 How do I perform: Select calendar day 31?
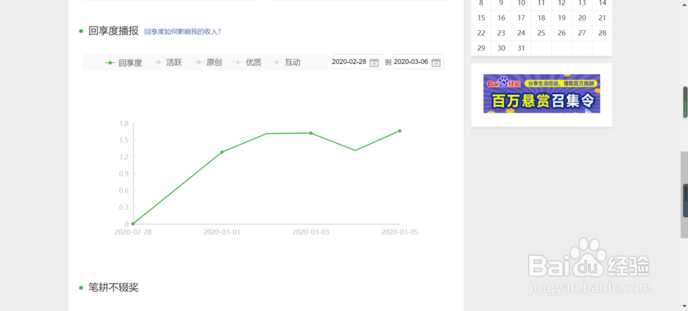click(522, 48)
